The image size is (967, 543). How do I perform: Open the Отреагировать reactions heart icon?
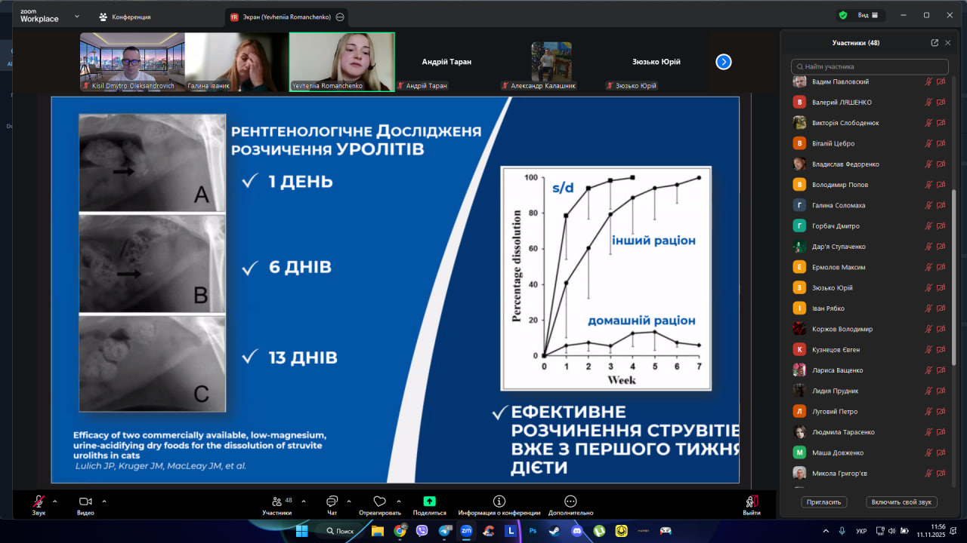(x=379, y=502)
